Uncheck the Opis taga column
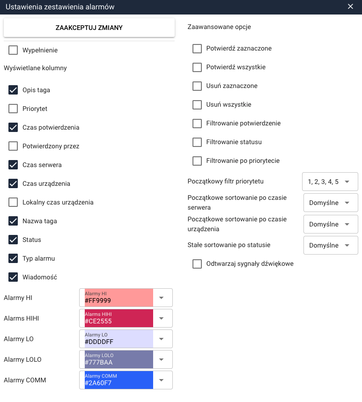 13,90
